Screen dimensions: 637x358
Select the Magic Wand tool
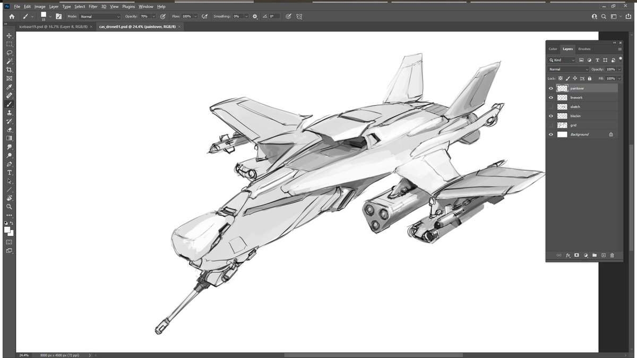pyautogui.click(x=9, y=61)
